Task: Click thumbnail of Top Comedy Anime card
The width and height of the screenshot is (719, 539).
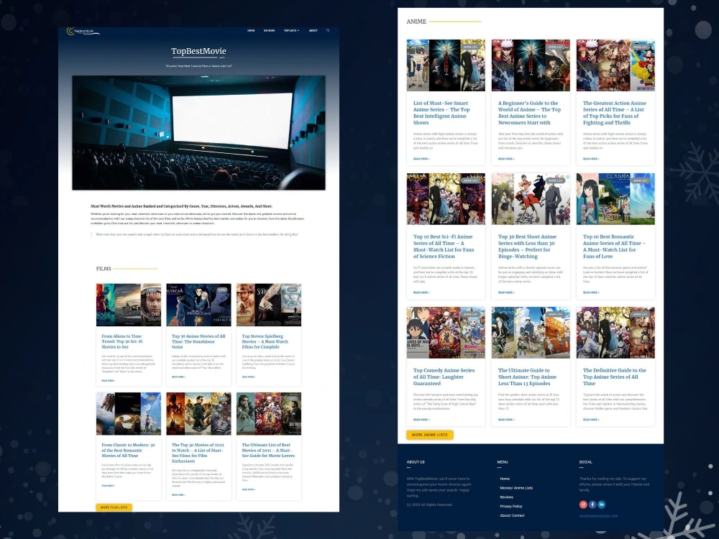Action: [x=446, y=333]
